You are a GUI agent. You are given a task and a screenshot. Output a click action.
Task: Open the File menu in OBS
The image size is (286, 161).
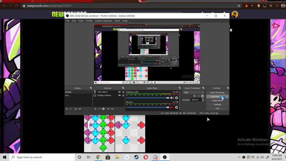(x=67, y=21)
